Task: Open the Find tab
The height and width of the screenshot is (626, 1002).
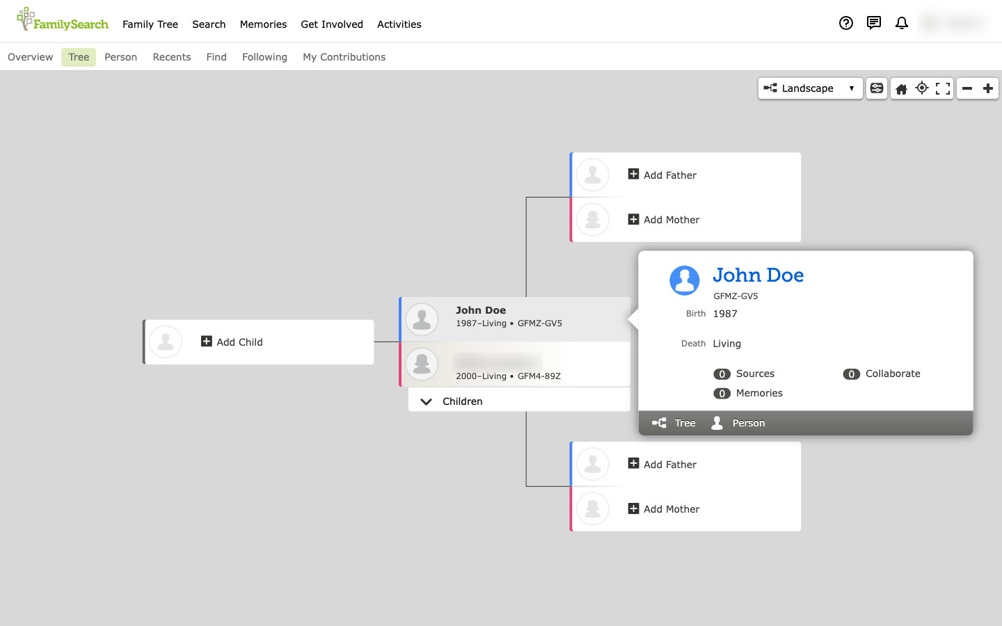Action: [x=216, y=57]
